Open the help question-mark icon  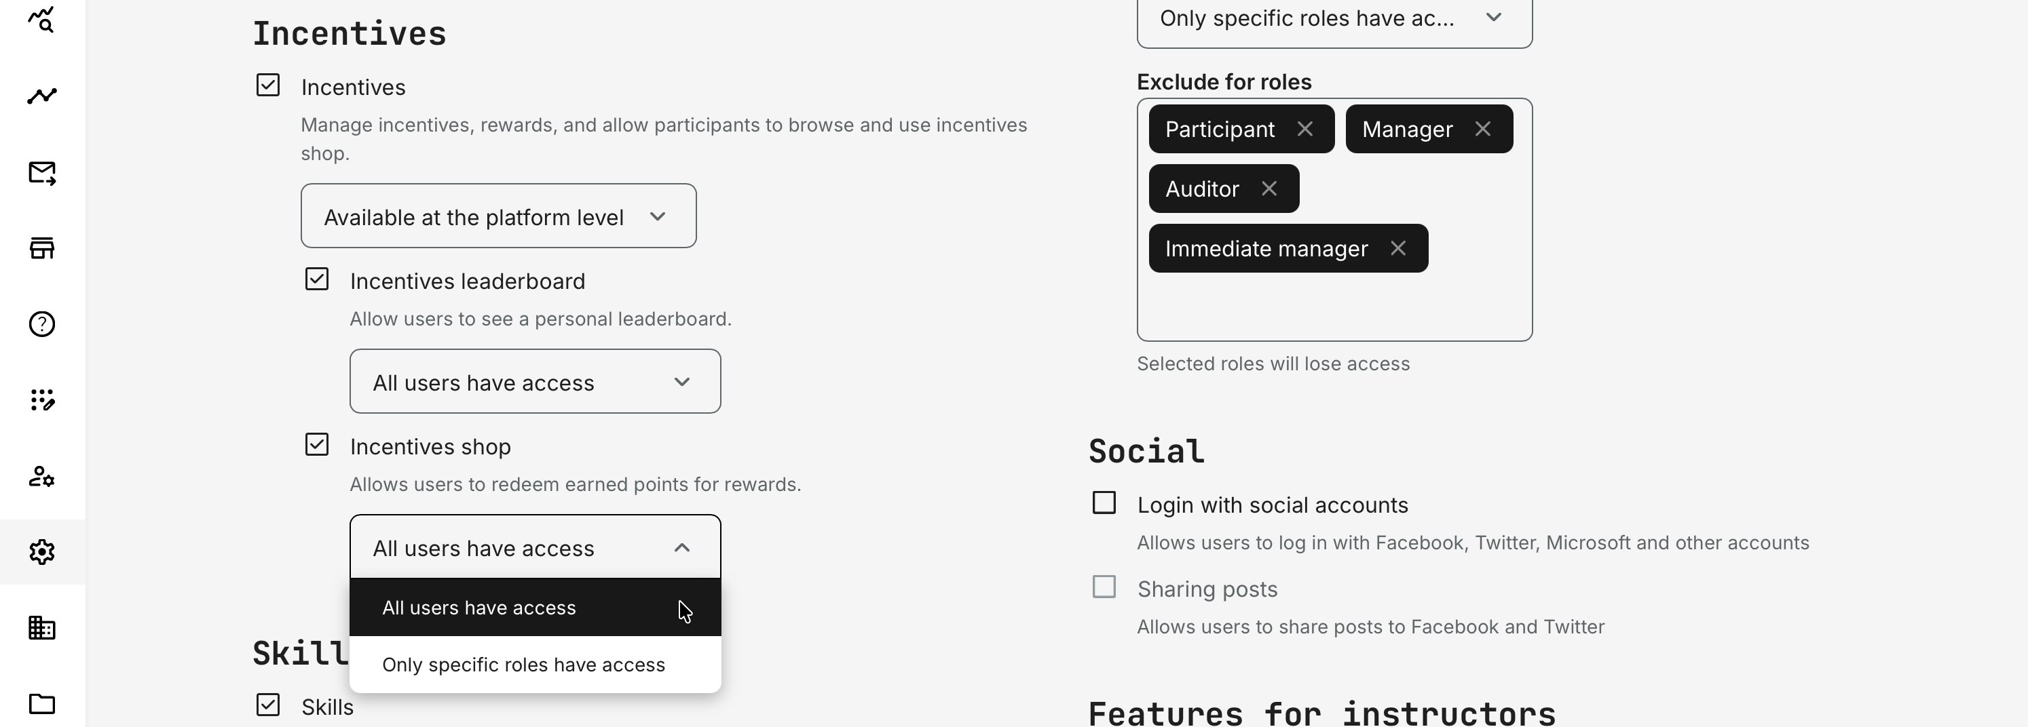click(x=43, y=323)
